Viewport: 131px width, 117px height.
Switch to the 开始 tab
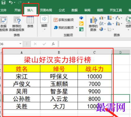click(x=17, y=10)
